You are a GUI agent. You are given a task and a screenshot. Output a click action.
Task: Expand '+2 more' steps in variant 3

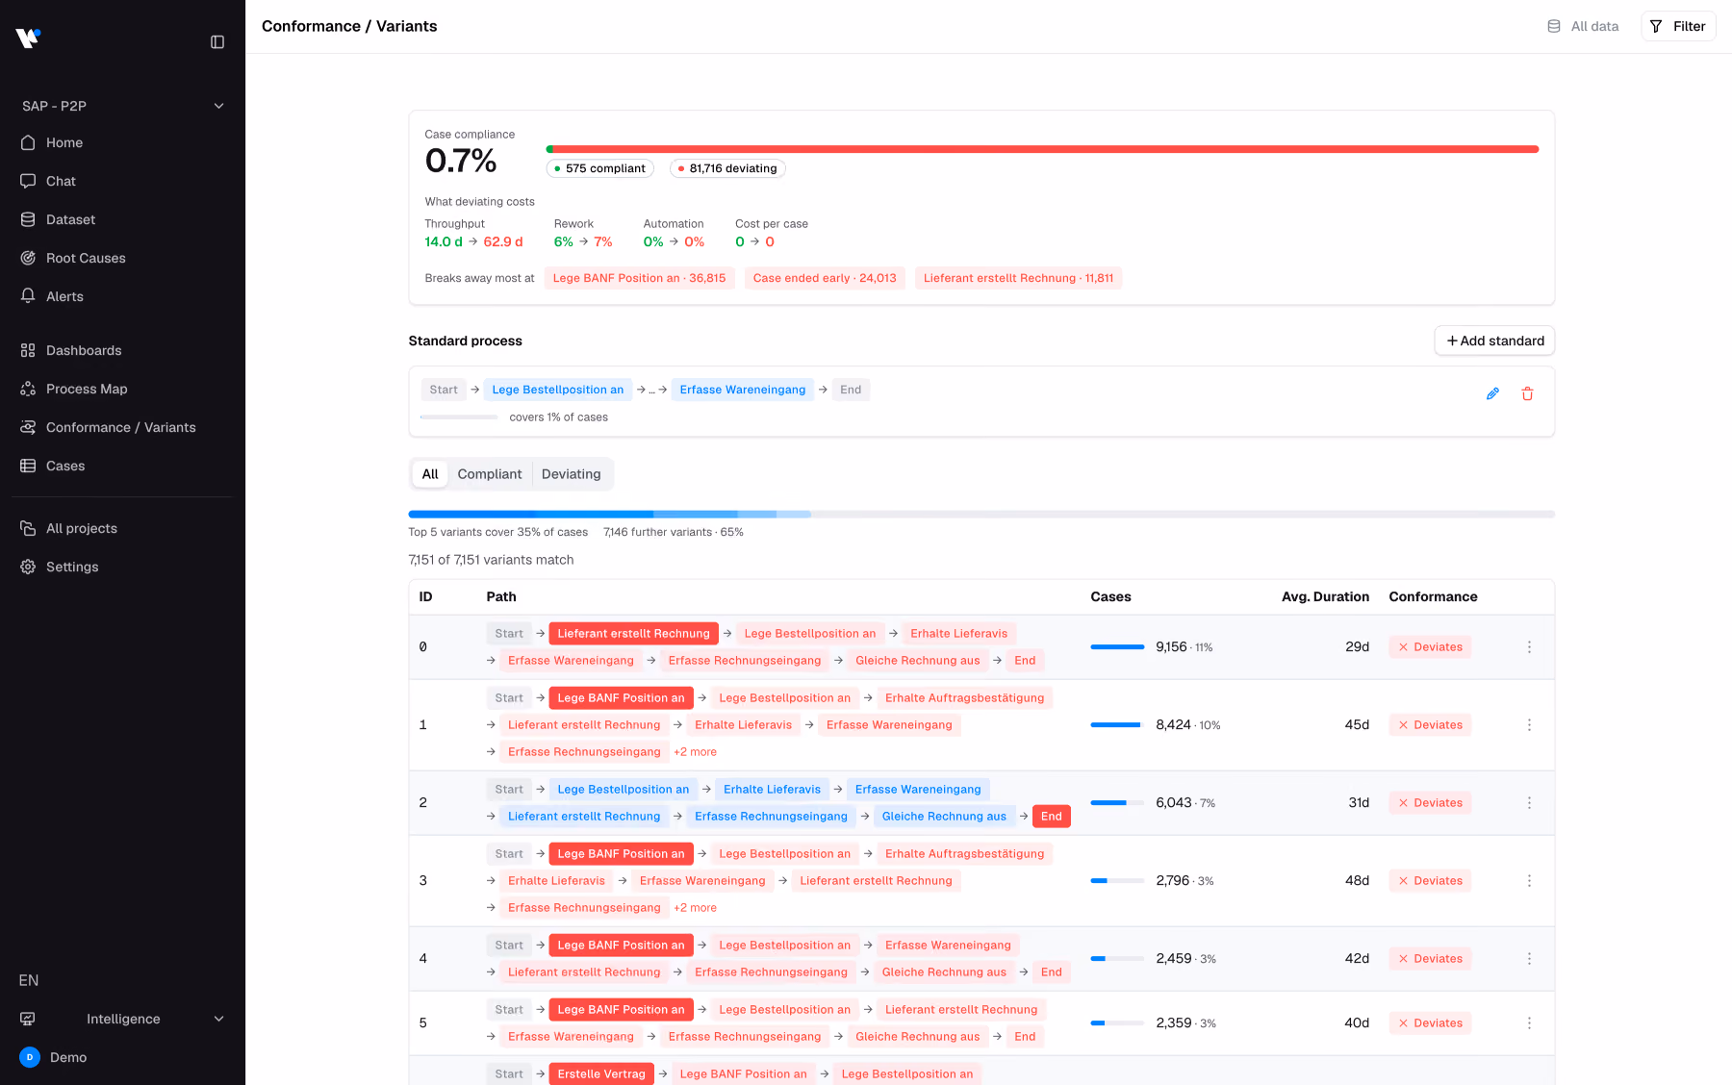(695, 908)
